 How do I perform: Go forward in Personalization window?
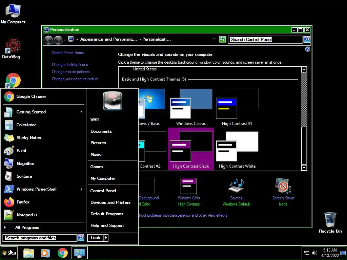(58, 40)
